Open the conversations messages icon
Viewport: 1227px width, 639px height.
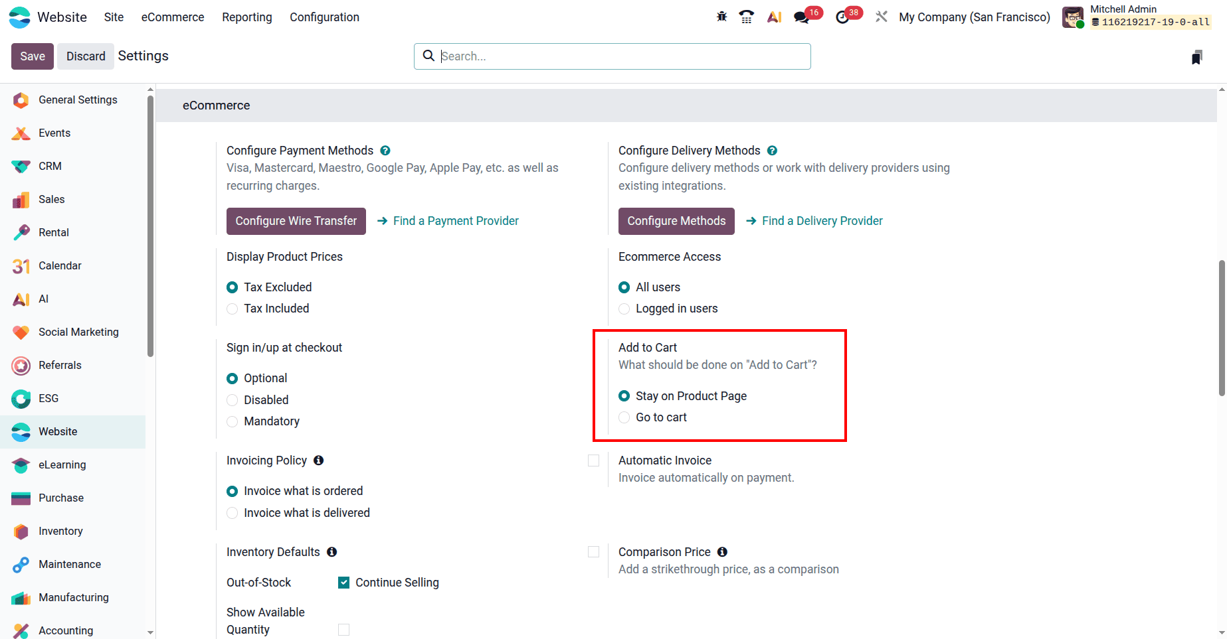[x=802, y=17]
